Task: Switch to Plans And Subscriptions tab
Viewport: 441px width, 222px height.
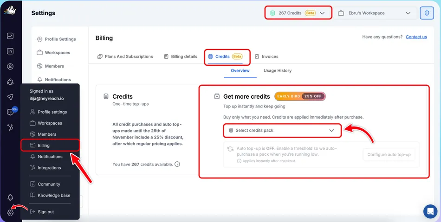Action: click(125, 57)
